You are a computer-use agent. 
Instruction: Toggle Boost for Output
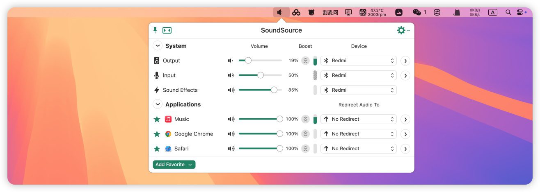[305, 61]
